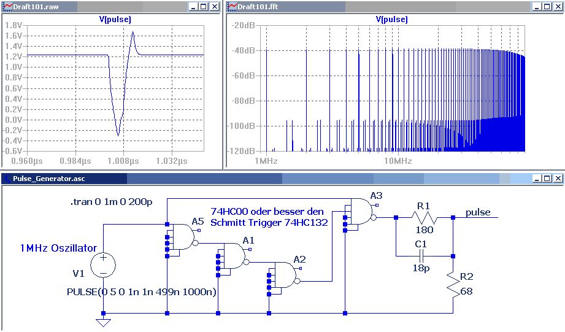Click the A5 gate reference label
565x332 pixels.
click(198, 221)
